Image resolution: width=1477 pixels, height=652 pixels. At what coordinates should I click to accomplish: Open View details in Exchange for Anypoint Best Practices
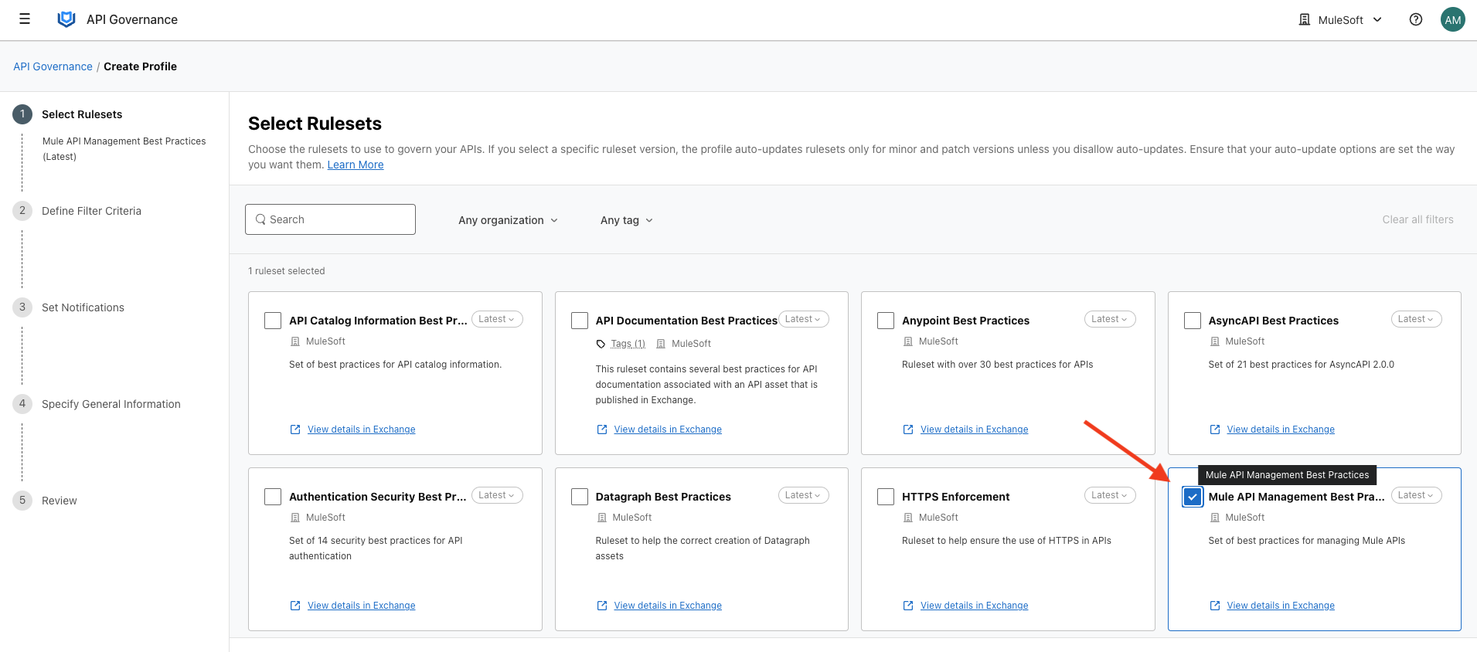974,430
